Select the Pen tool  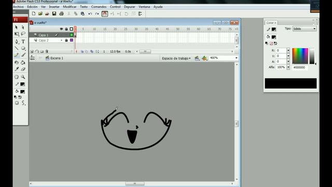[x=17, y=42]
